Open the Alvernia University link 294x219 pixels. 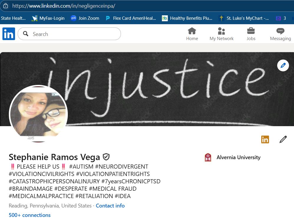pos(239,157)
